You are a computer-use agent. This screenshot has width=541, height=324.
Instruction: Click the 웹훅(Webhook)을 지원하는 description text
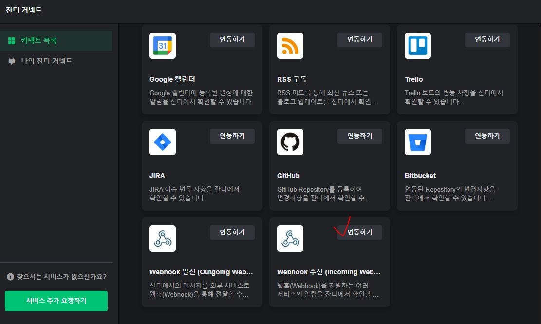point(328,290)
